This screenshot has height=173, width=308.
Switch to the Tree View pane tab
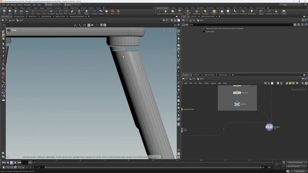tap(196, 75)
